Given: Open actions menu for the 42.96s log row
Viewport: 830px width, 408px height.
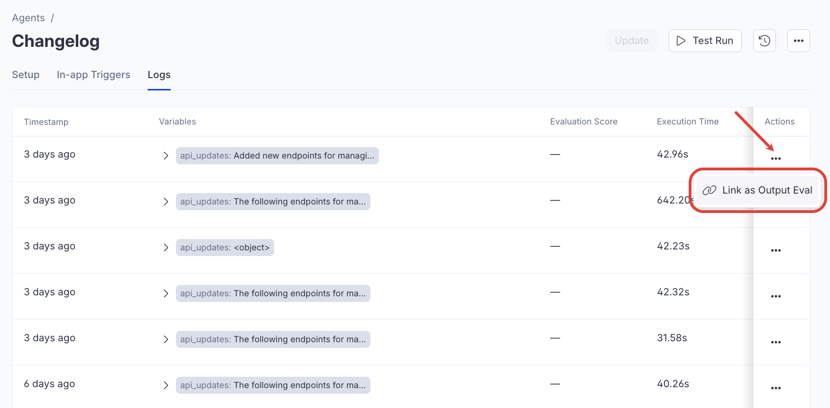Looking at the screenshot, I should (775, 159).
